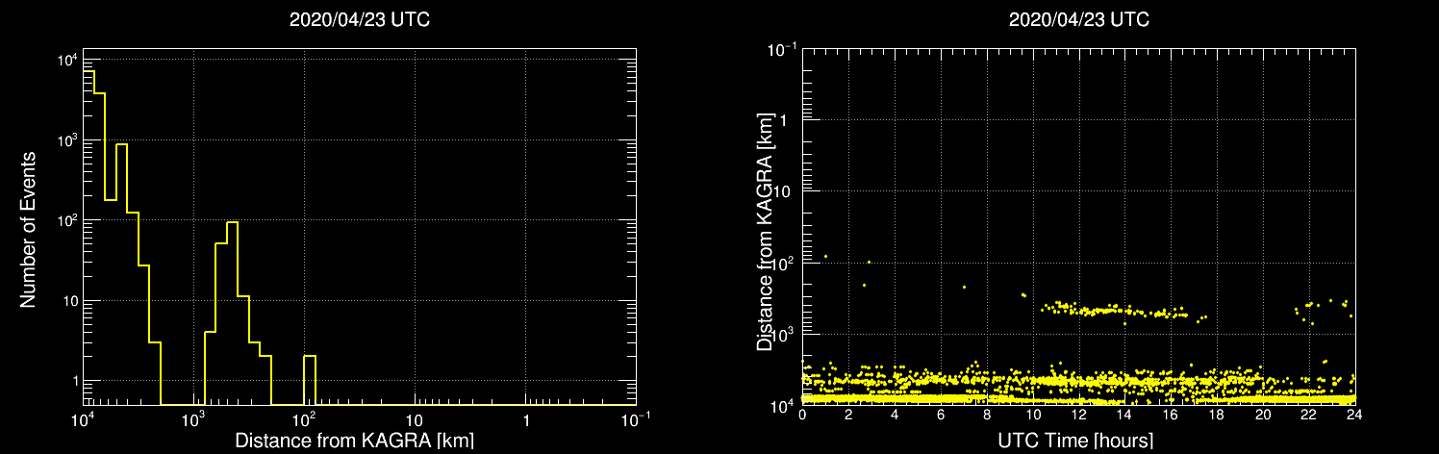The image size is (1439, 454).
Task: Click the UTC time tick label 6
Action: click(941, 415)
